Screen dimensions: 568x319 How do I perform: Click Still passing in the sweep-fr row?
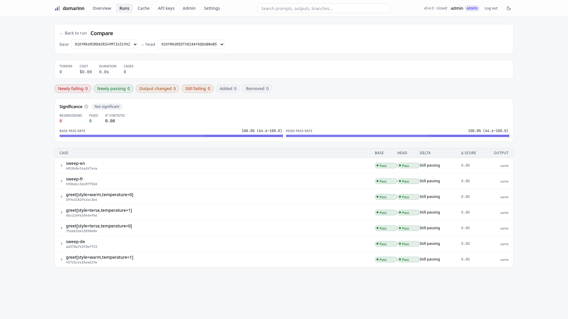tap(430, 181)
